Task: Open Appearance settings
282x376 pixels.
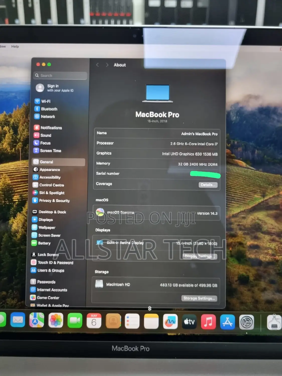Action: (x=47, y=170)
